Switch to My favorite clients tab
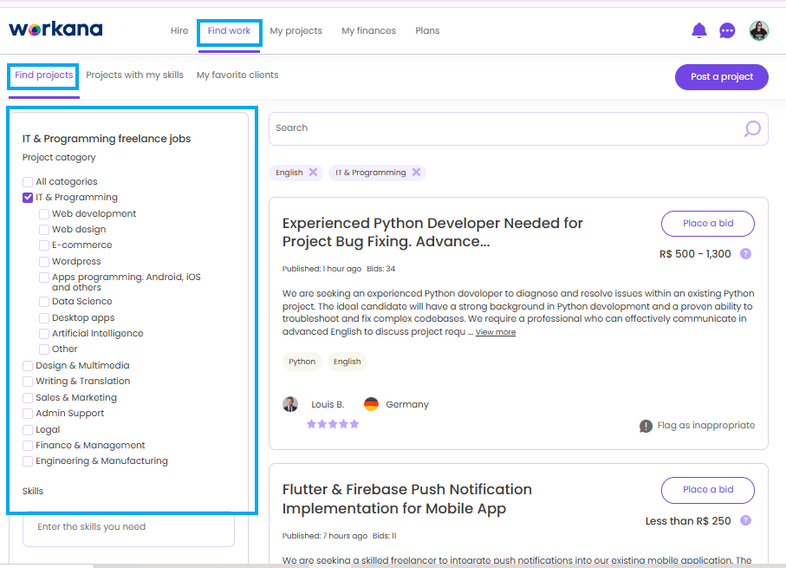786x568 pixels. click(237, 75)
